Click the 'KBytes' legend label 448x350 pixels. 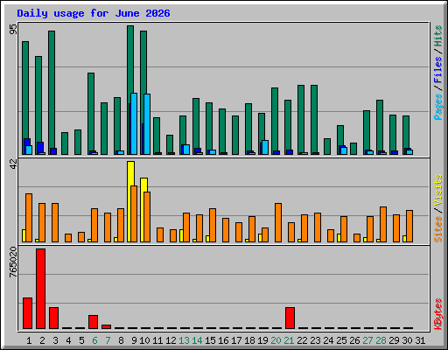pos(437,314)
